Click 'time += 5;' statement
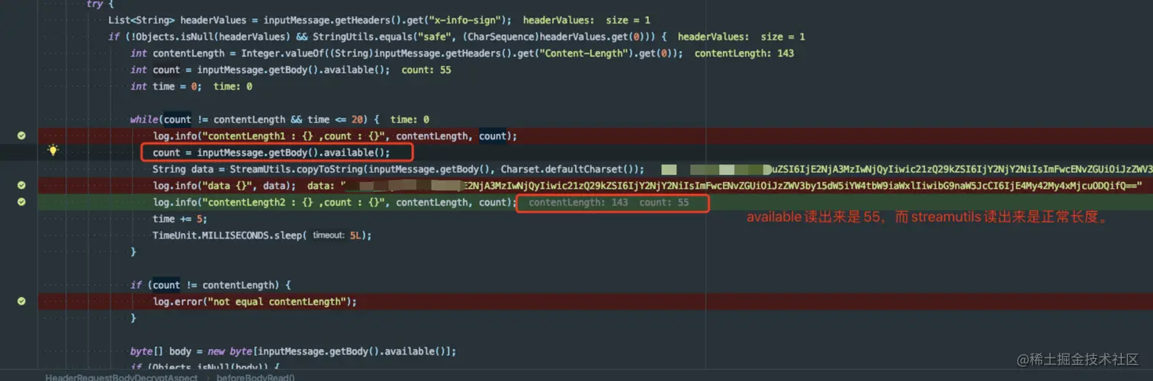Image resolution: width=1153 pixels, height=381 pixels. (181, 219)
